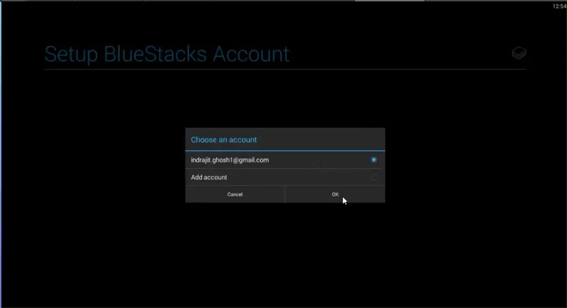The image size is (567, 308).
Task: Click the indrajit.ghosh1@gmail.com account text
Action: coord(230,160)
